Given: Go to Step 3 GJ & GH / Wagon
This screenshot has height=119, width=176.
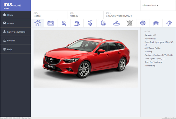Looking at the screenshot, I should (x=140, y=15).
